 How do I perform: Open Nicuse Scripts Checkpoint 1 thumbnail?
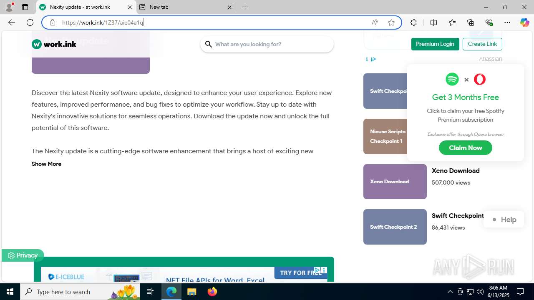point(385,136)
